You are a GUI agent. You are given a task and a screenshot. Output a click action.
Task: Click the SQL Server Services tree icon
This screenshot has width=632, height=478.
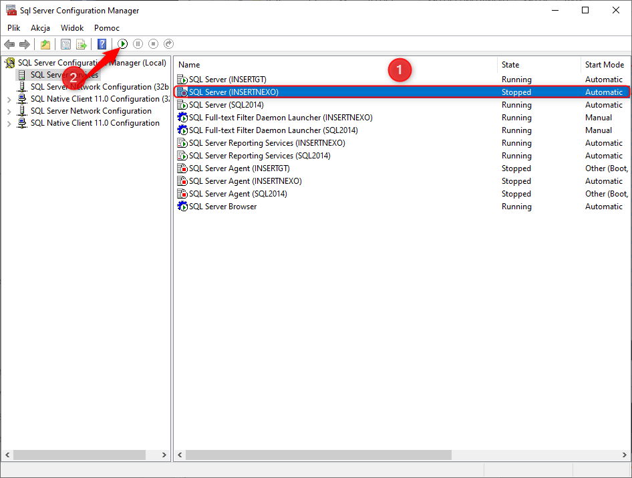22,75
